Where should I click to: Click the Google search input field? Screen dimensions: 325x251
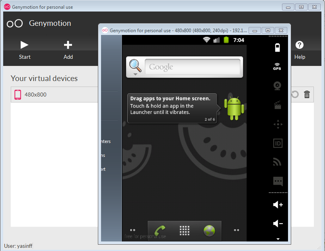[193, 67]
